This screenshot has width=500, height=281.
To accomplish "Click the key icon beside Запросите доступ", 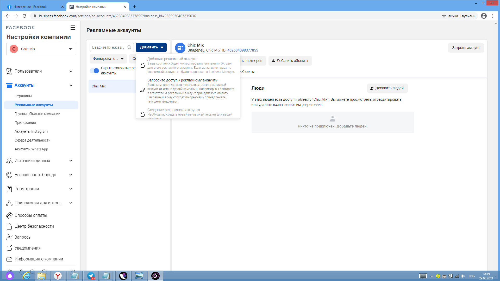I will pyautogui.click(x=143, y=91).
